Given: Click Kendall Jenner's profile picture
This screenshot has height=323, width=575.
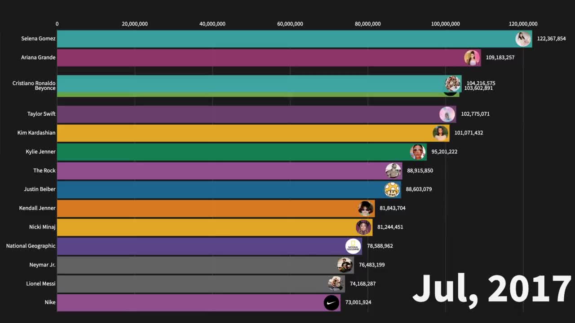Looking at the screenshot, I should click(x=366, y=209).
